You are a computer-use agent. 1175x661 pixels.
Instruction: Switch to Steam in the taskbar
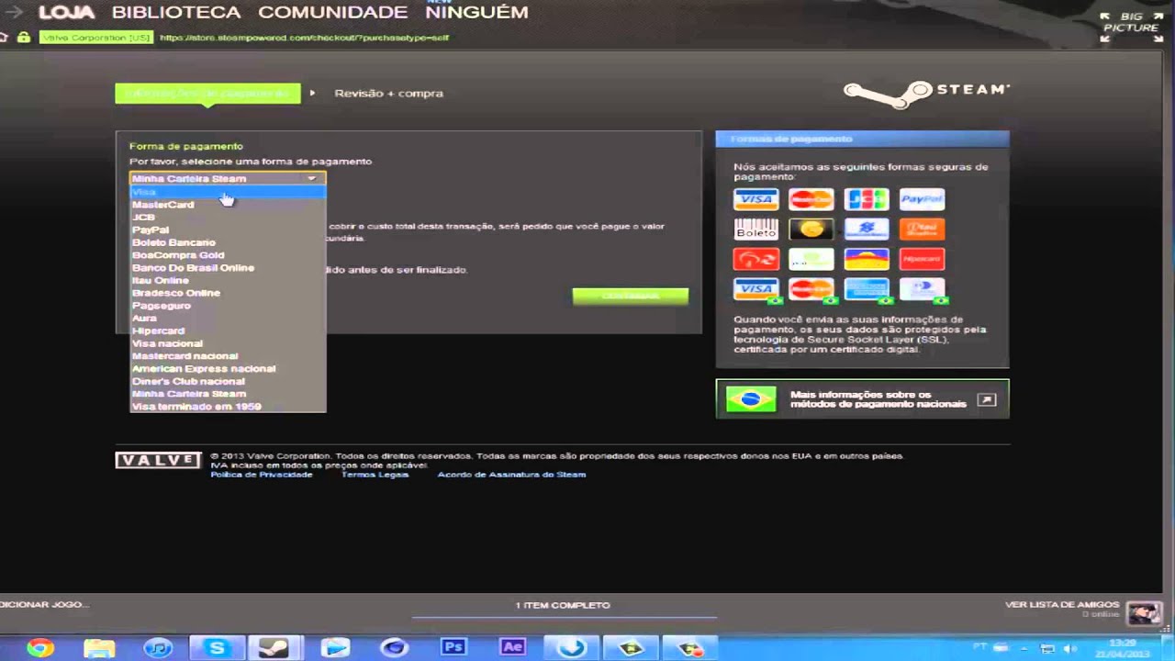click(x=274, y=647)
